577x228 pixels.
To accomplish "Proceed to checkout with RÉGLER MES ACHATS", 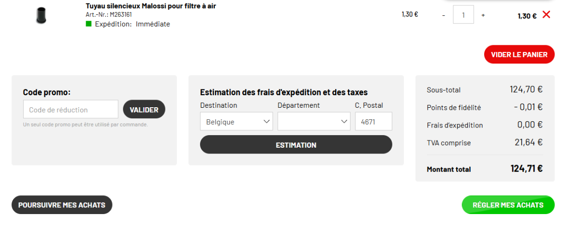I will click(x=508, y=204).
